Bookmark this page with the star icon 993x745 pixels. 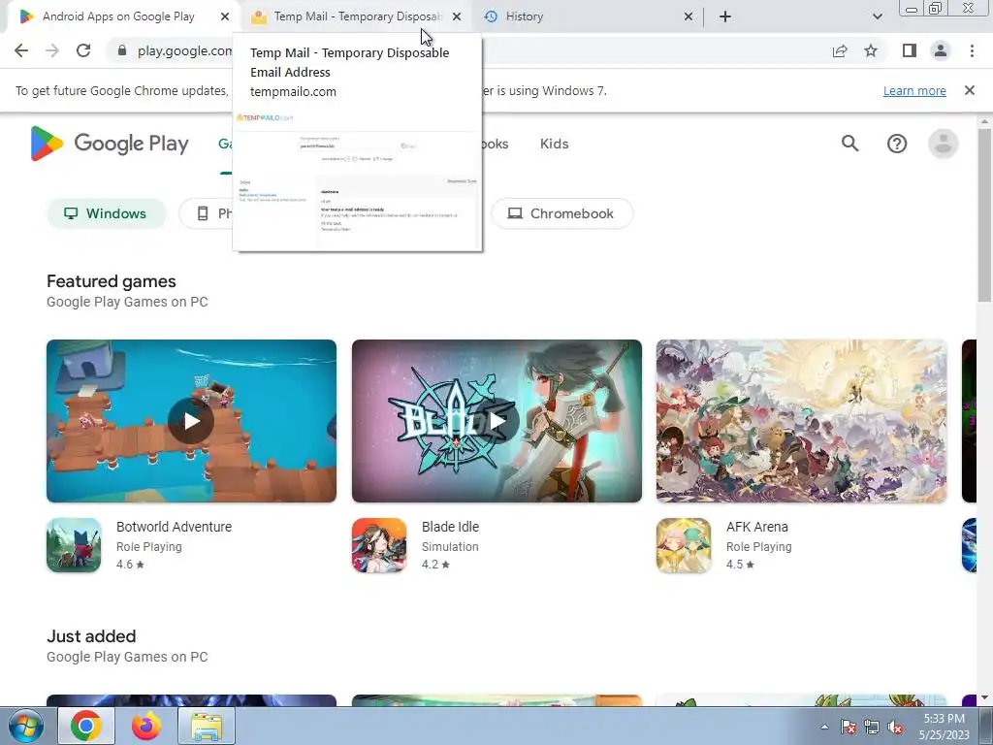(x=872, y=50)
